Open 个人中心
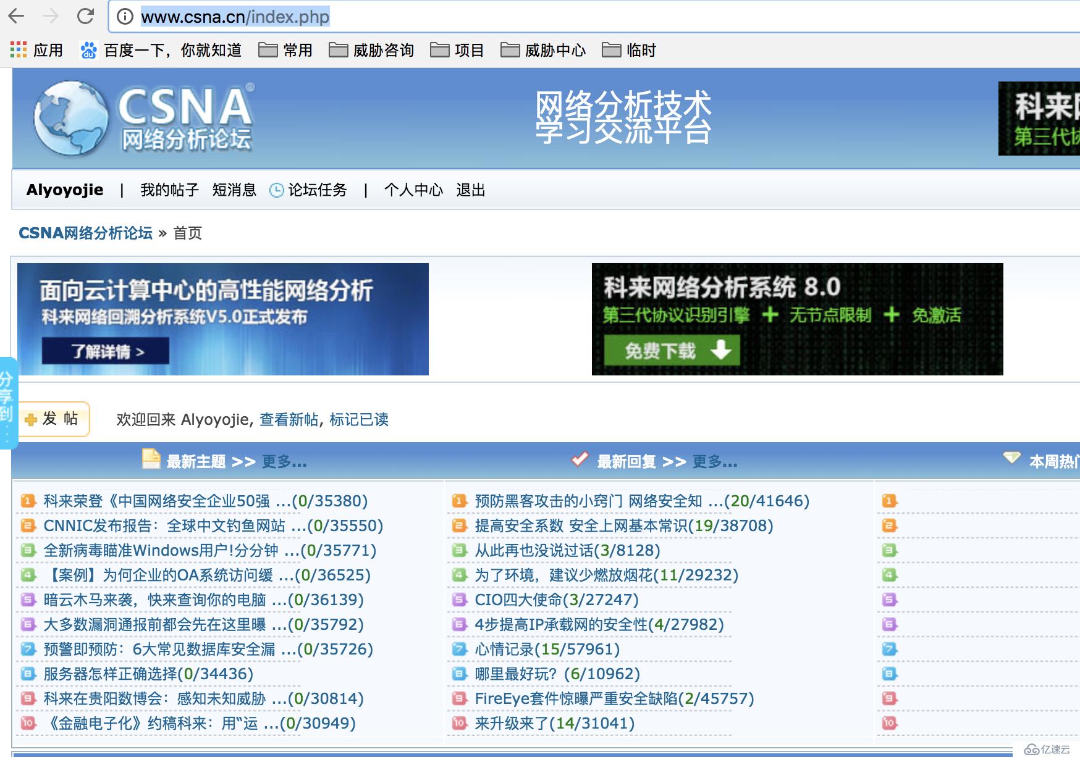This screenshot has height=757, width=1080. (x=413, y=190)
